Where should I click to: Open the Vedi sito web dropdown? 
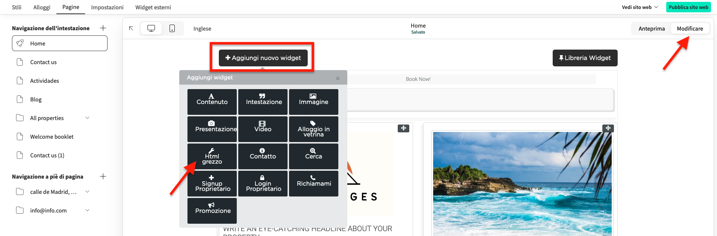[x=640, y=7]
